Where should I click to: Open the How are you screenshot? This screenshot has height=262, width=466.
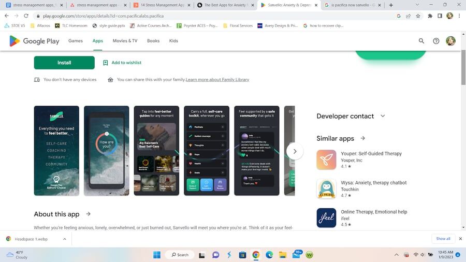pyautogui.click(x=106, y=151)
